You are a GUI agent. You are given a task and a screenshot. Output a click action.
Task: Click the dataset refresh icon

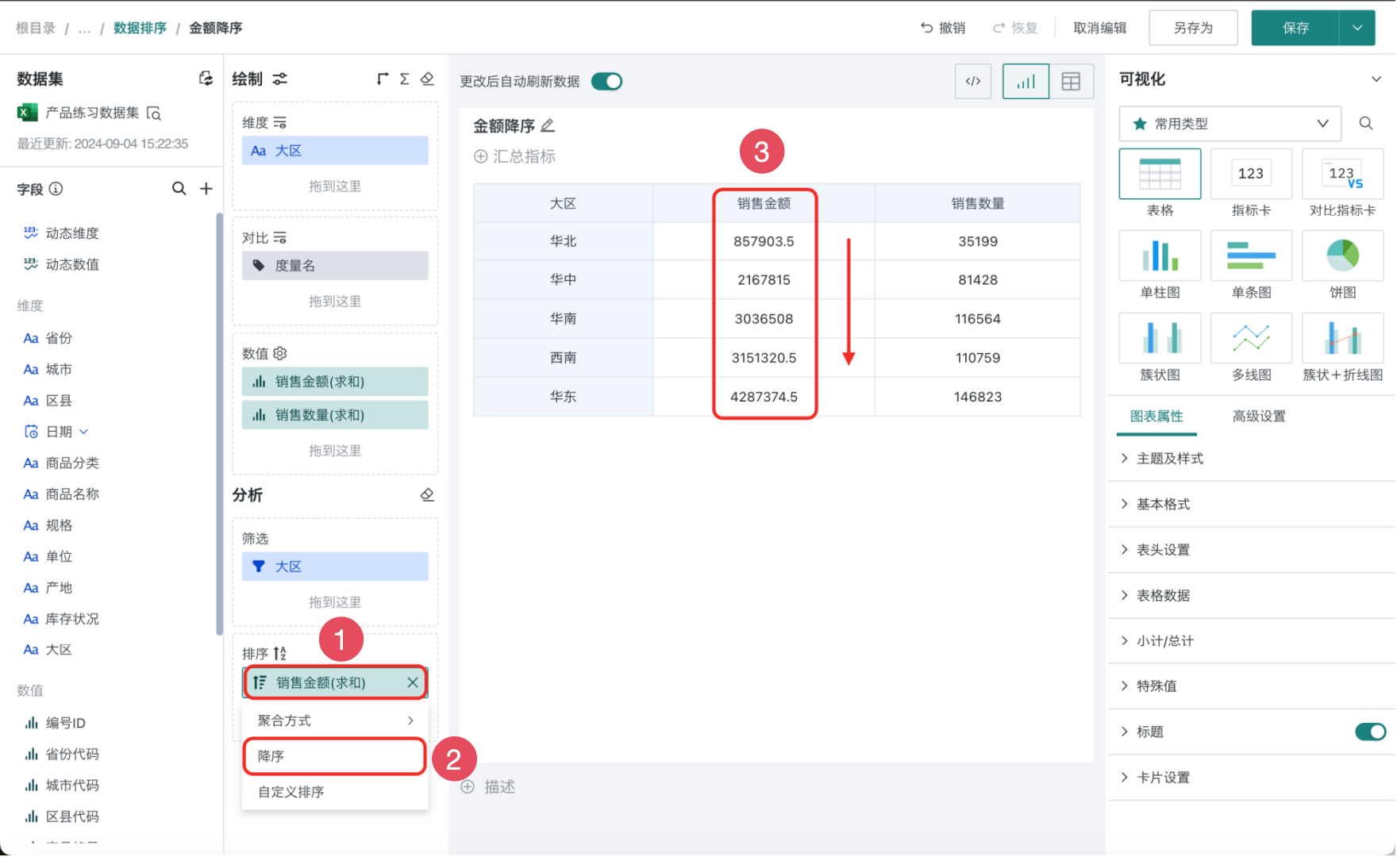[206, 79]
